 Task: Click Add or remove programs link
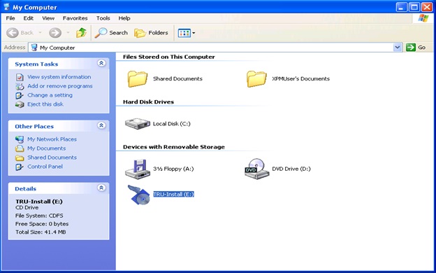(x=60, y=86)
